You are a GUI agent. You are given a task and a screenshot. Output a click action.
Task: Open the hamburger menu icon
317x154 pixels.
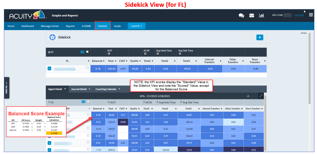point(311,15)
